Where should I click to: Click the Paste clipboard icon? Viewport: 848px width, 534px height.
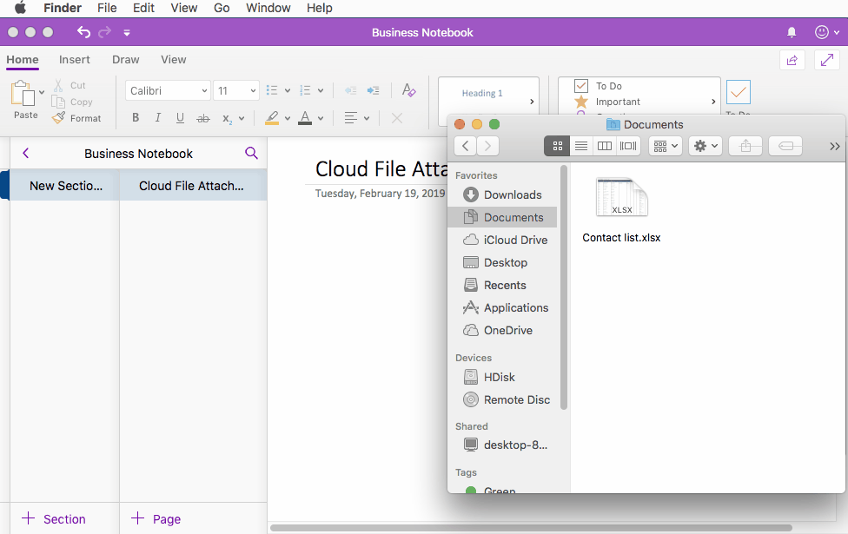click(x=23, y=94)
